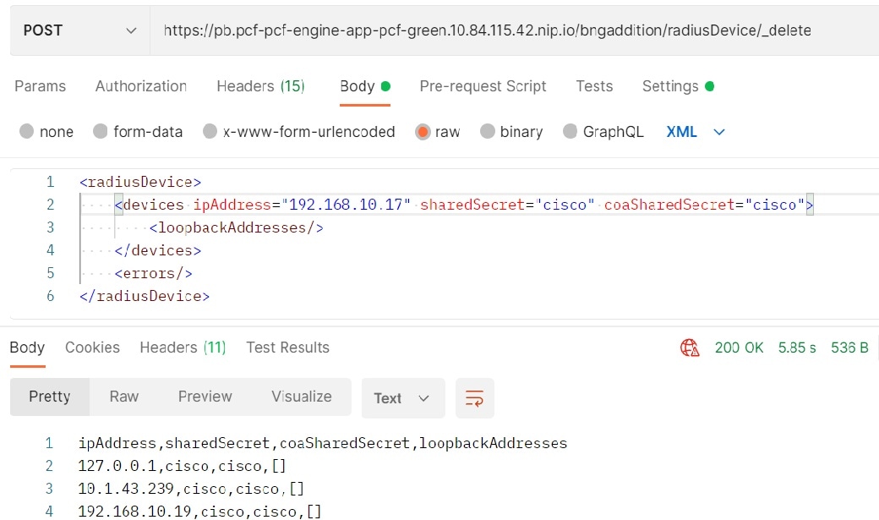Select the GraphQL body radio button
Viewport: 879px width, 520px height.
click(x=570, y=132)
